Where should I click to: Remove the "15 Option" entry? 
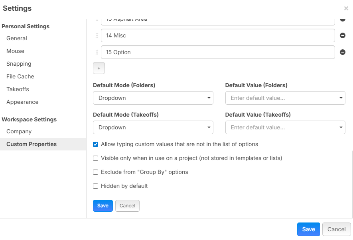point(342,52)
